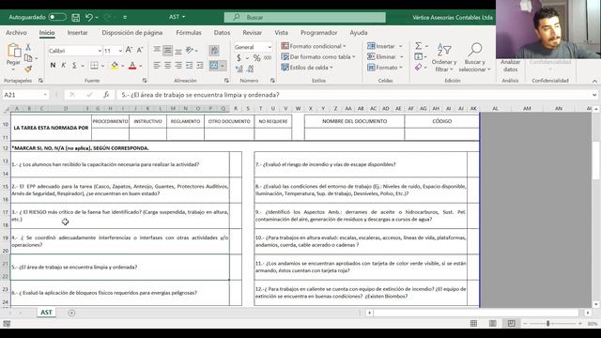The height and width of the screenshot is (338, 601).
Task: Click the Orientation text icon
Action: pyautogui.click(x=190, y=50)
